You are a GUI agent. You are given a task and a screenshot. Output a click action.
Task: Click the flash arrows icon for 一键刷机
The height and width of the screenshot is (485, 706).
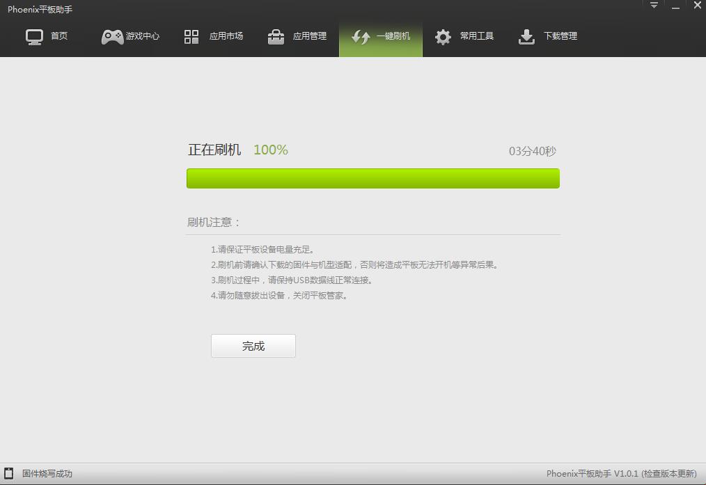(x=361, y=37)
